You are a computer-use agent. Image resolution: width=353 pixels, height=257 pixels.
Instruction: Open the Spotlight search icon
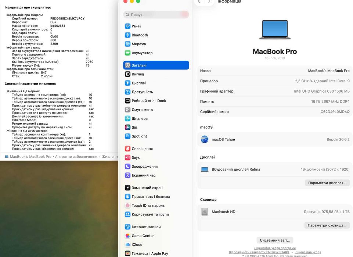127,136
